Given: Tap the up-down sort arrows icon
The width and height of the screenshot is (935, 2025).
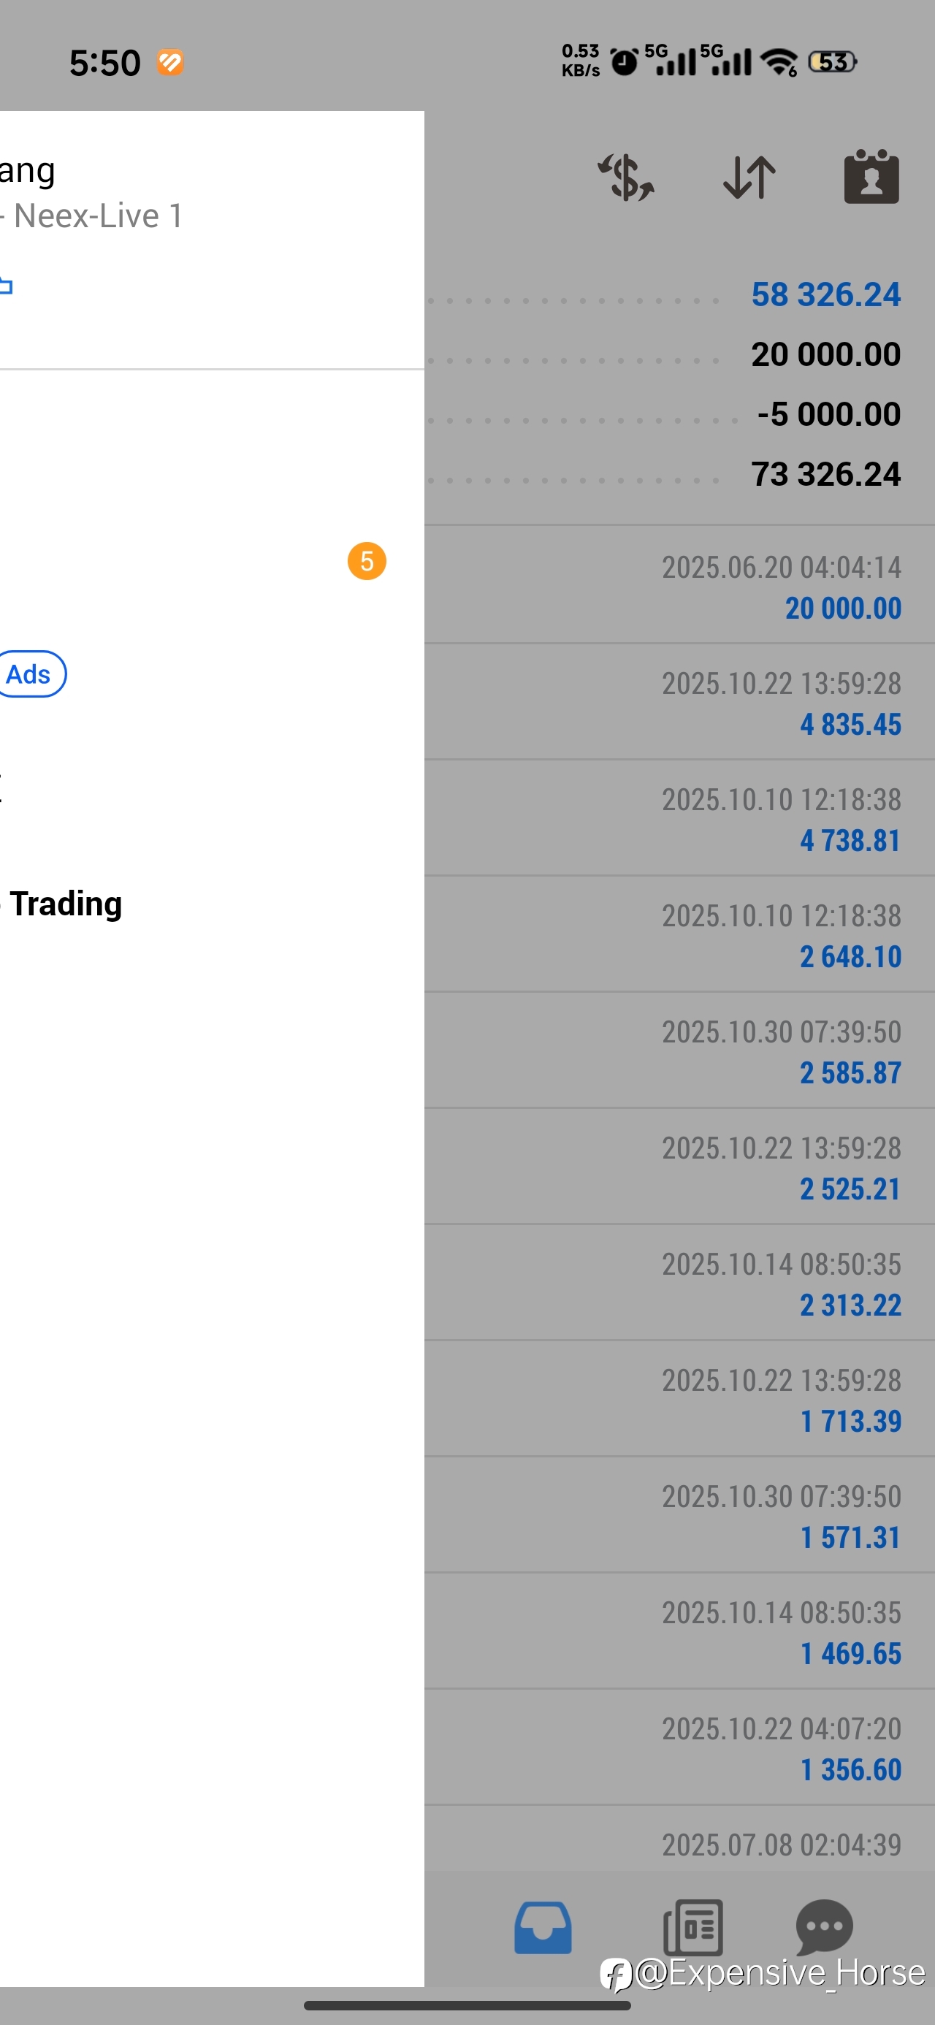Looking at the screenshot, I should (749, 178).
